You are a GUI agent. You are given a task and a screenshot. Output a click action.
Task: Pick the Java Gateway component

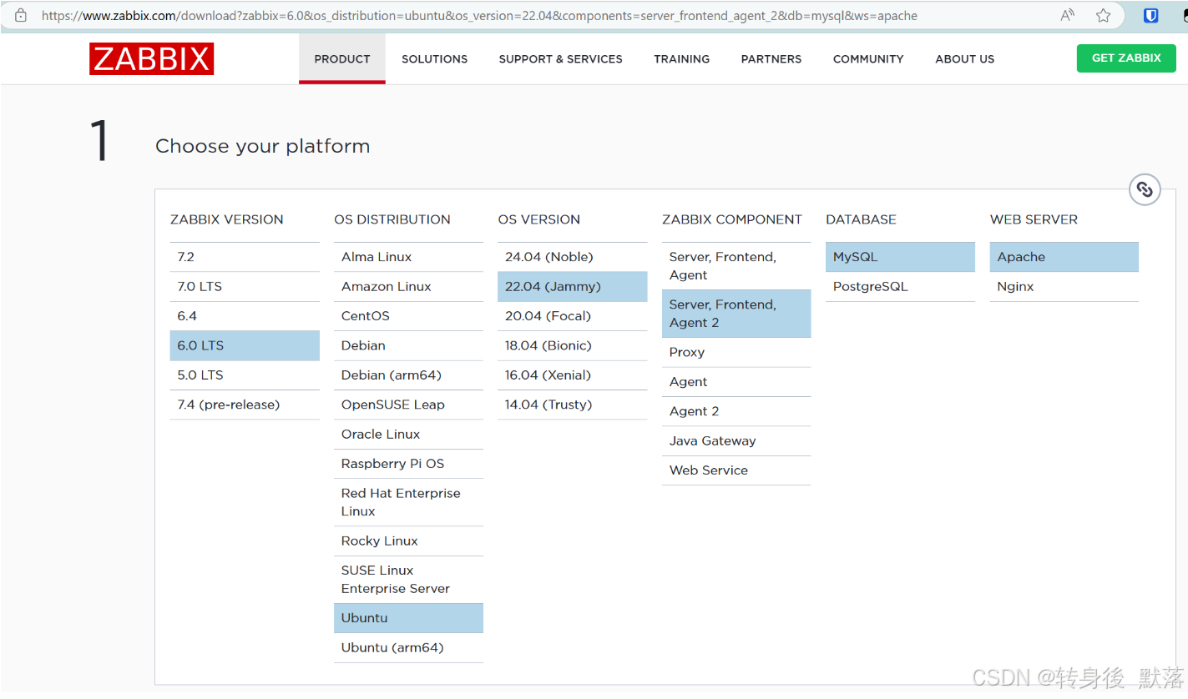click(x=736, y=441)
